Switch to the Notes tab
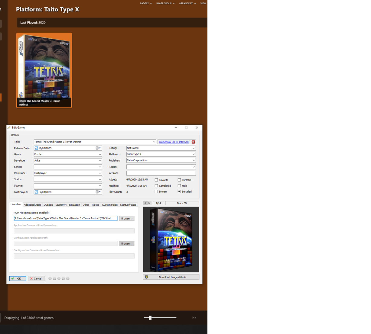Screen dimensions: 371x334 tap(96, 205)
